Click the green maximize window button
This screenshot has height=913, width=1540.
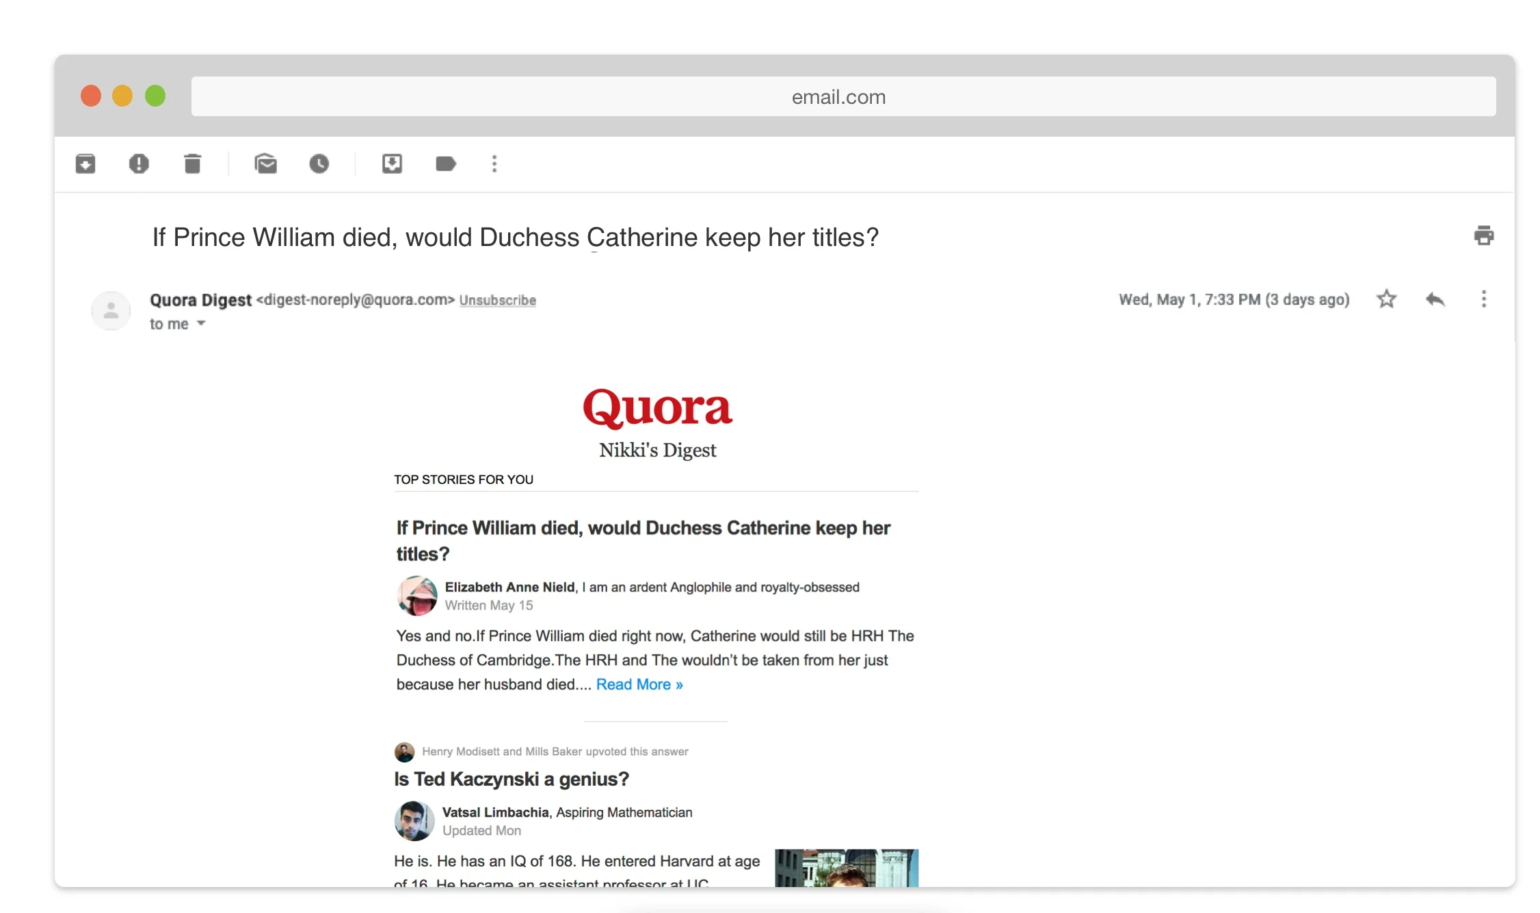click(x=155, y=96)
